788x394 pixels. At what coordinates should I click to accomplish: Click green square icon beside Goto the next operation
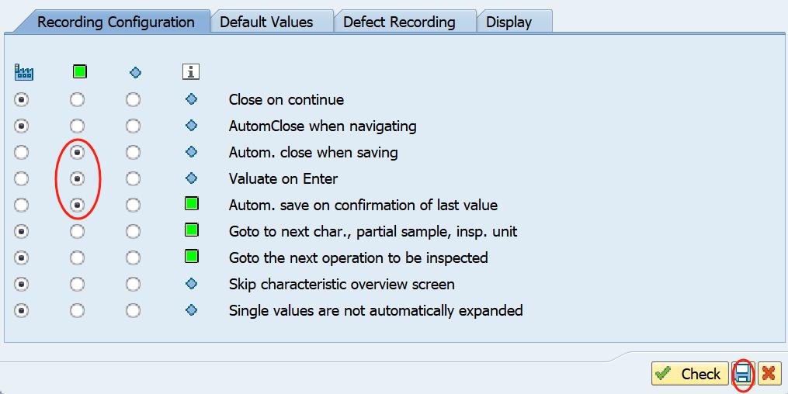(191, 257)
